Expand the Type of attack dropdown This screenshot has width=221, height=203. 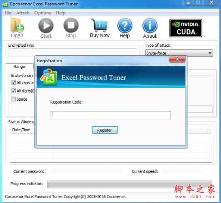point(179,53)
